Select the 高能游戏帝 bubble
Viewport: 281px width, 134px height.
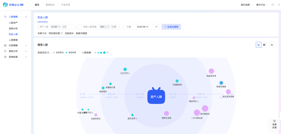(211, 71)
